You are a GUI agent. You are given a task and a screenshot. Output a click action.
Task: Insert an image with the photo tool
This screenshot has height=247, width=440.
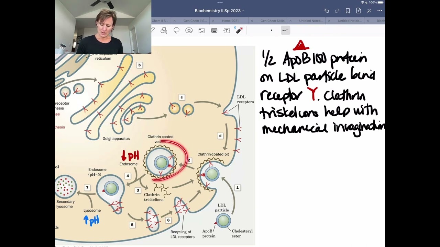(x=201, y=31)
